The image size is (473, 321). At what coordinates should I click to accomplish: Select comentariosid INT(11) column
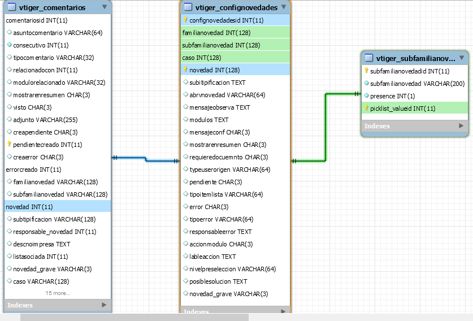[58, 20]
